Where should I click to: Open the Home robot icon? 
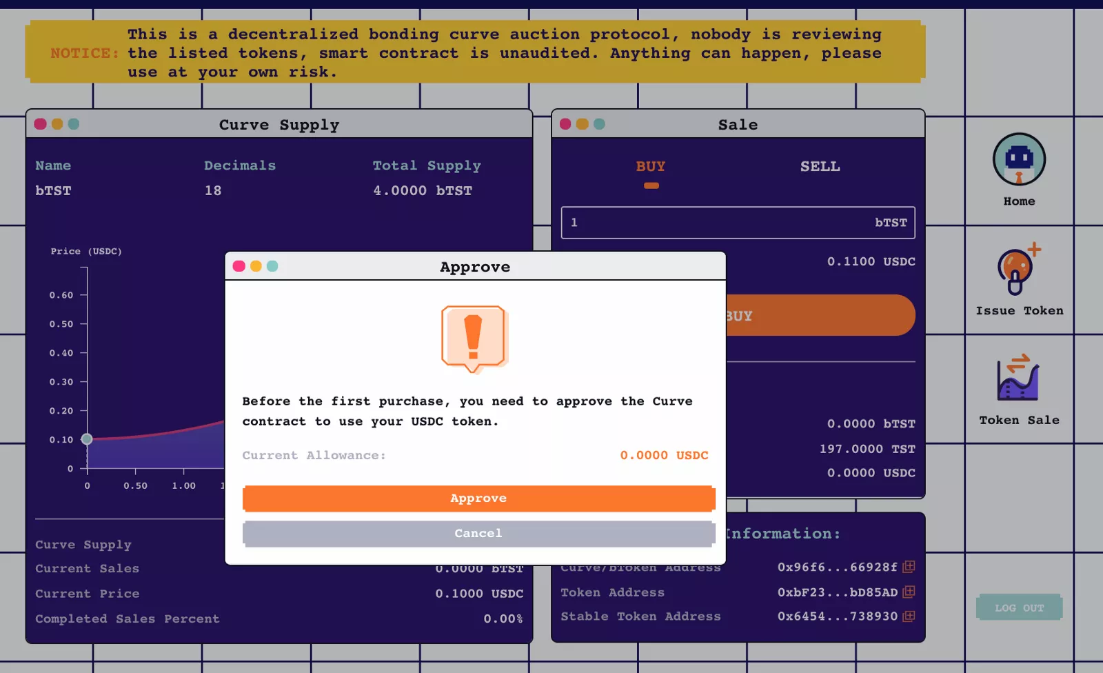1019,159
